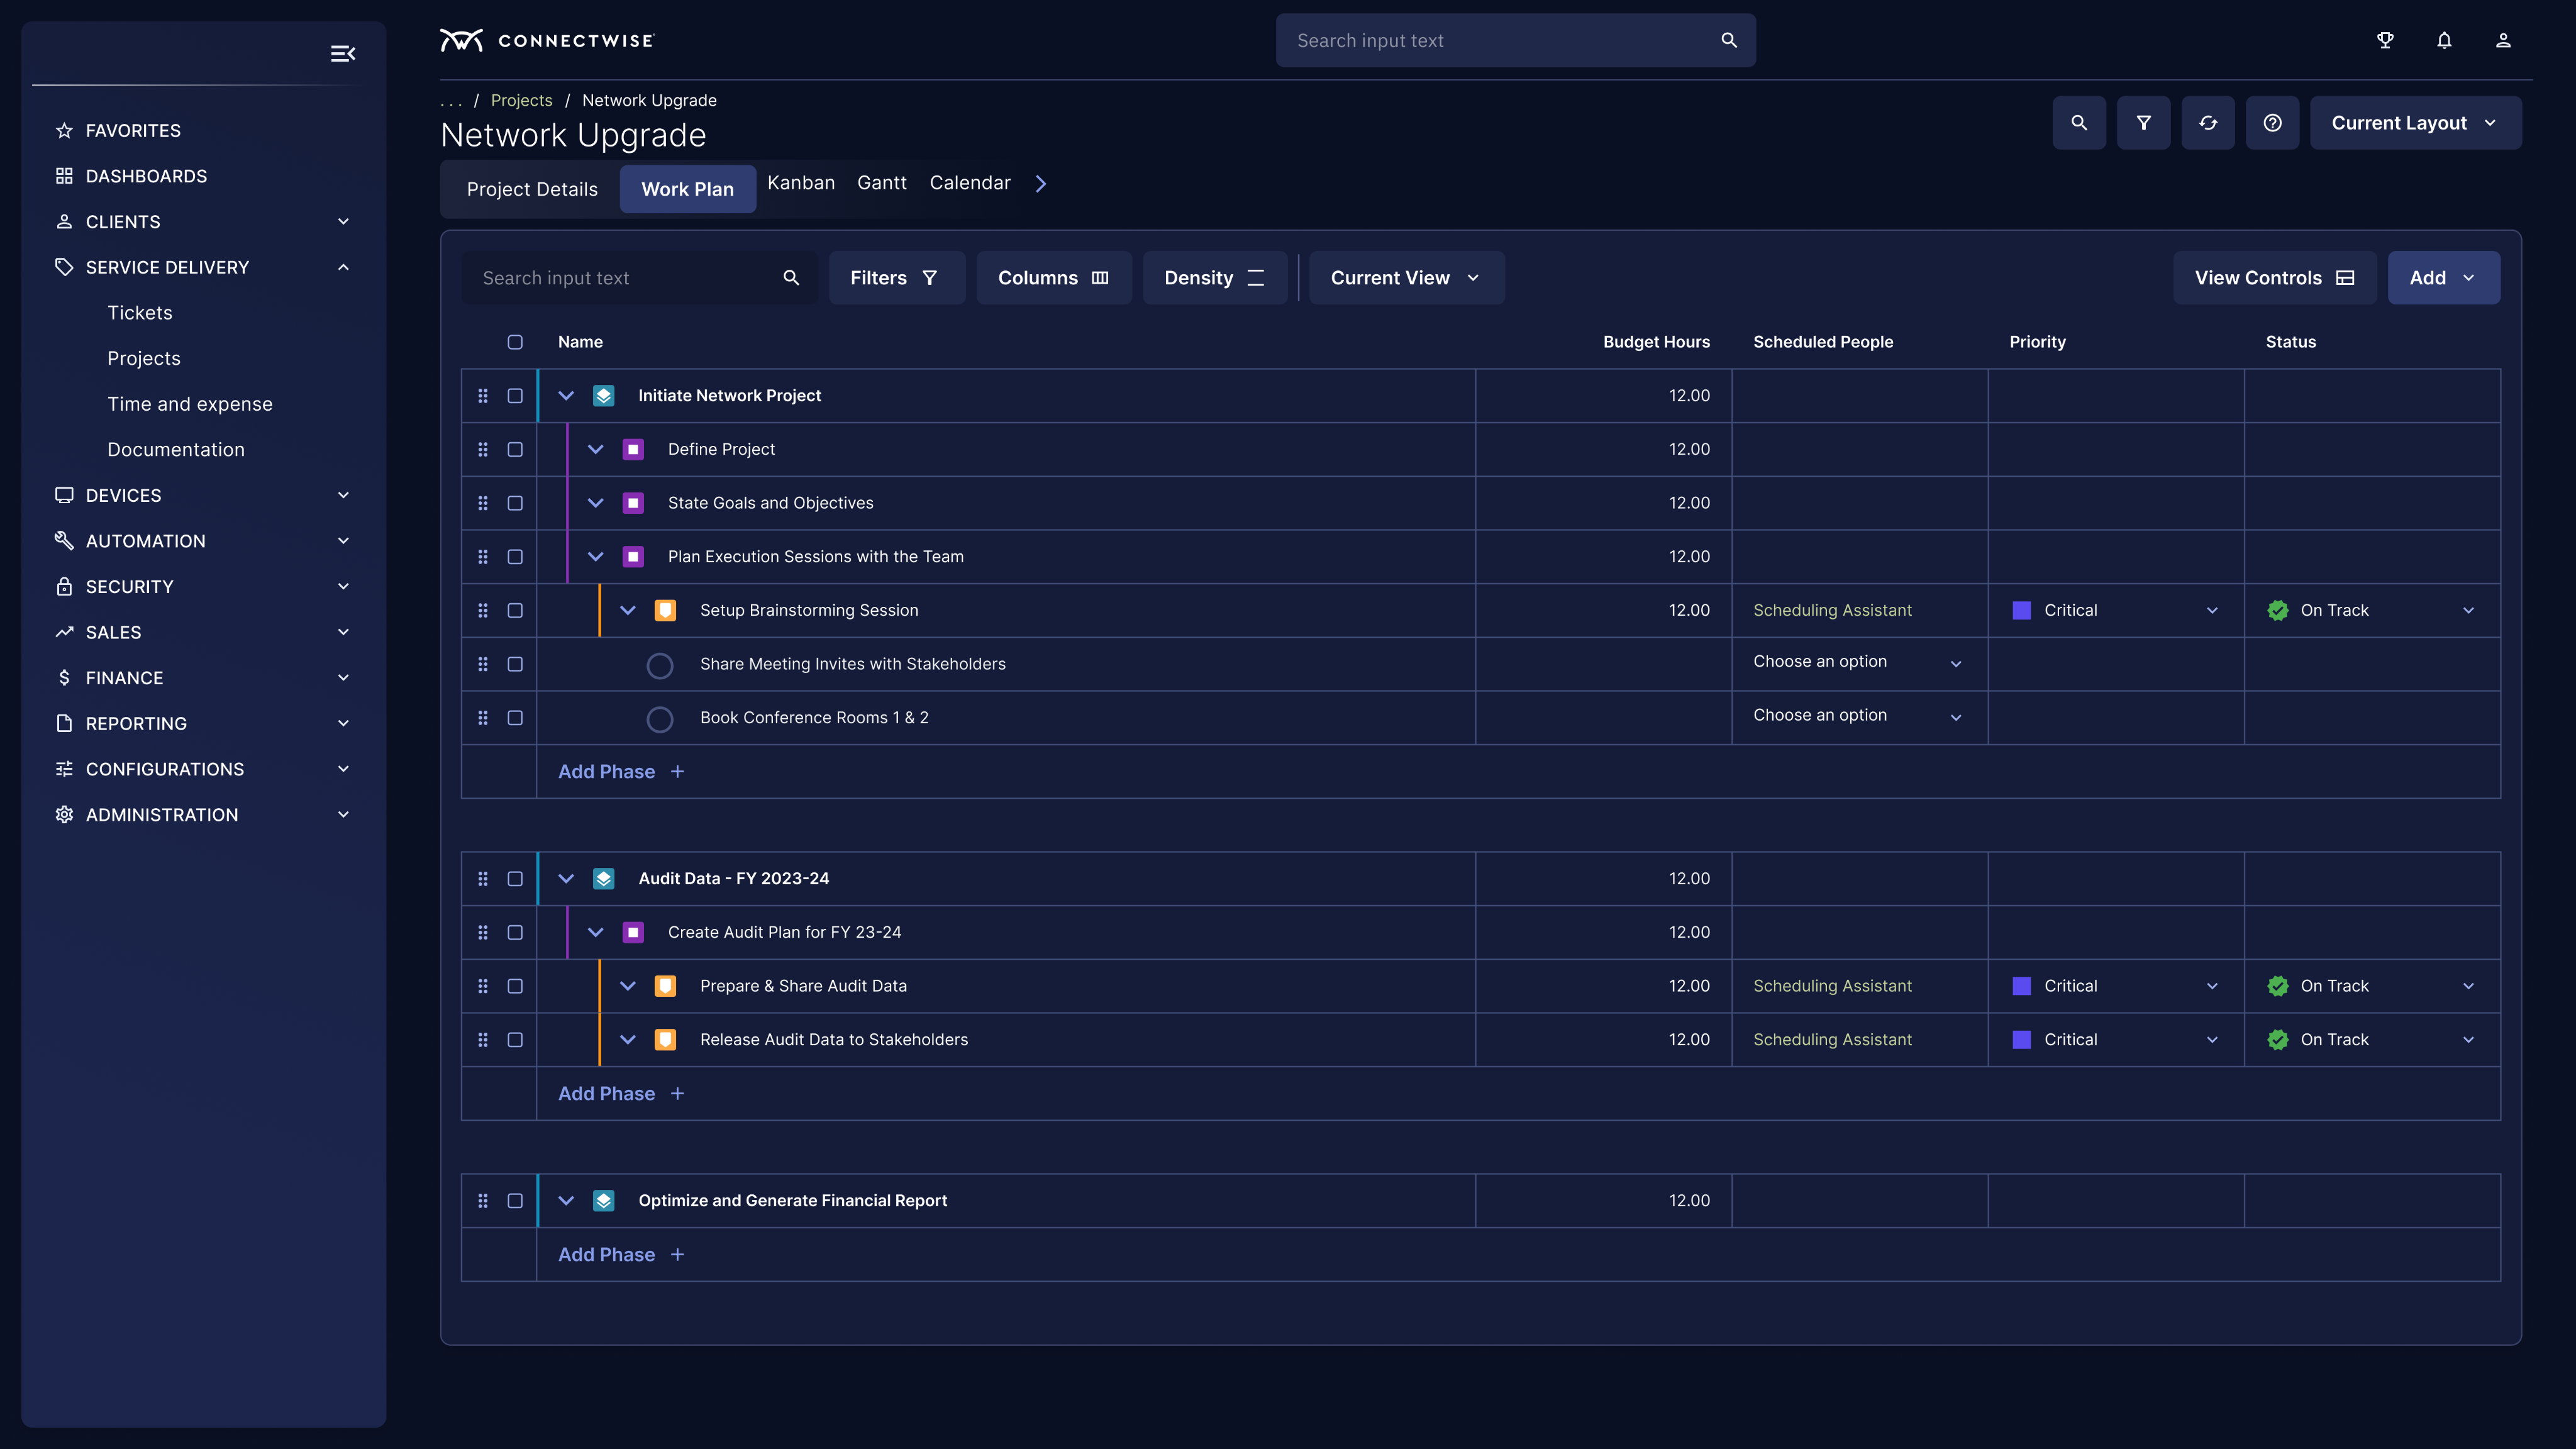Switch to the Kanban tab
Screen dimensions: 2576x1449
coord(800,183)
